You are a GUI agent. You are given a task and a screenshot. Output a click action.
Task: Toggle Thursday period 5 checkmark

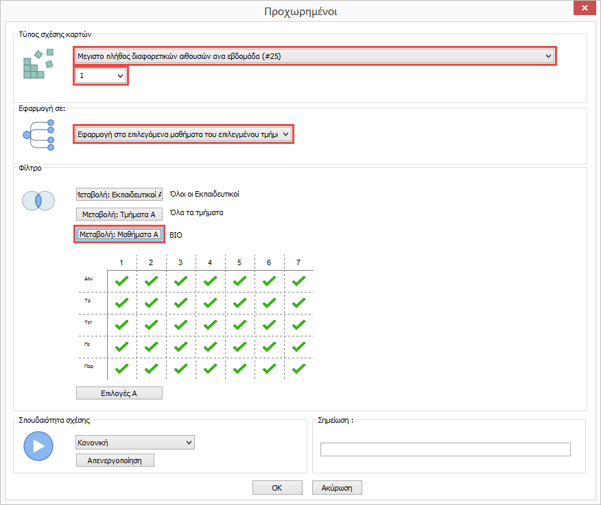[x=239, y=346]
